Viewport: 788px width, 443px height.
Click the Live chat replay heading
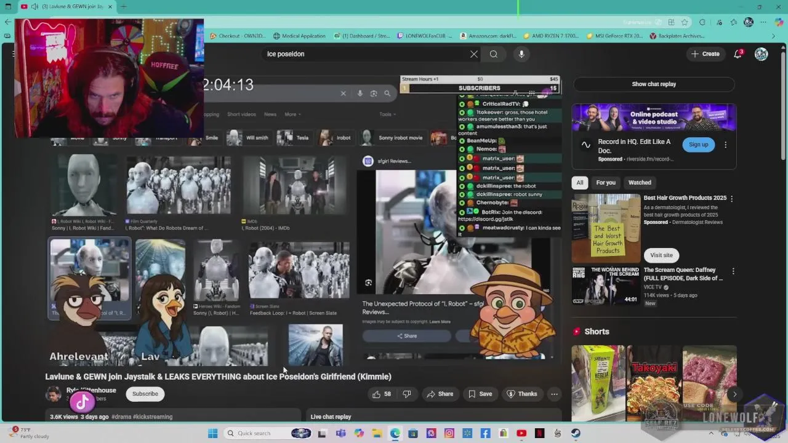(331, 417)
